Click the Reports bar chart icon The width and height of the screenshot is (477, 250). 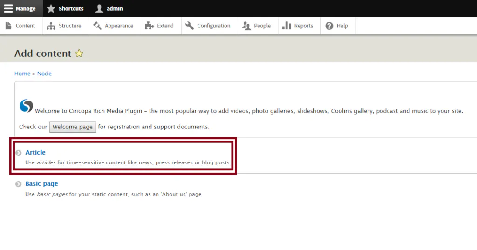point(286,26)
